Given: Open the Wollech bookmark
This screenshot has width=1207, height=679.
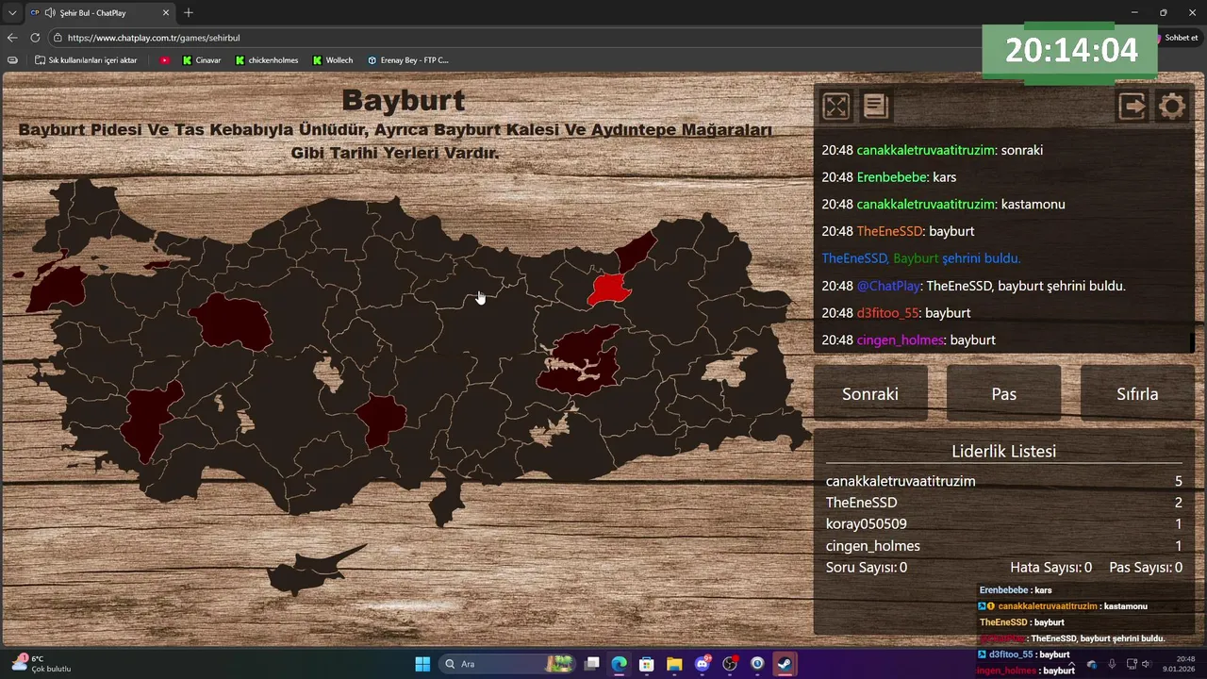Looking at the screenshot, I should tap(333, 60).
